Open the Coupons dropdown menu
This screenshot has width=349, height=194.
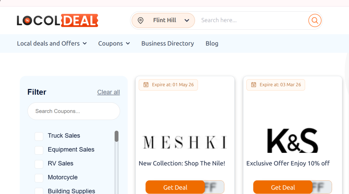114,43
